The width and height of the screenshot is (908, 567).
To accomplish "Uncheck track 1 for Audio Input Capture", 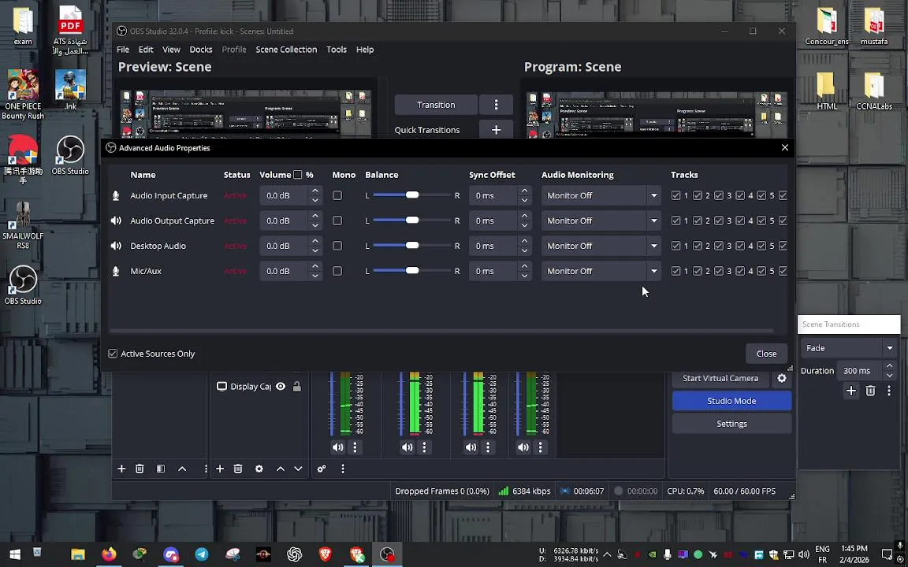I will (x=675, y=195).
